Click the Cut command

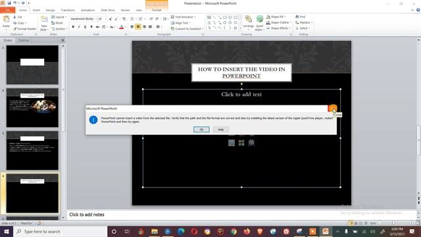(18, 17)
